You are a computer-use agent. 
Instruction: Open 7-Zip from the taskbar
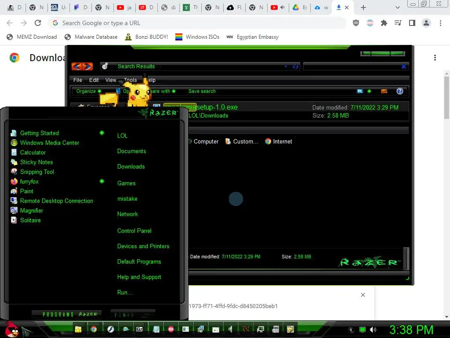pos(139,329)
